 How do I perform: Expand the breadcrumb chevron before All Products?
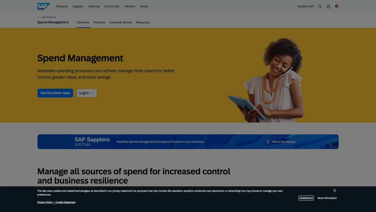point(39,17)
